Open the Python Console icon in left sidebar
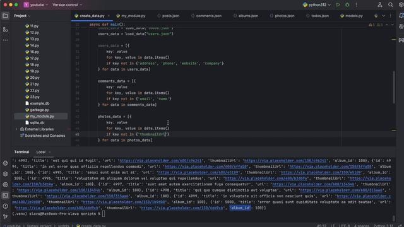Screen dimensions: 404x227 pos(5,163)
